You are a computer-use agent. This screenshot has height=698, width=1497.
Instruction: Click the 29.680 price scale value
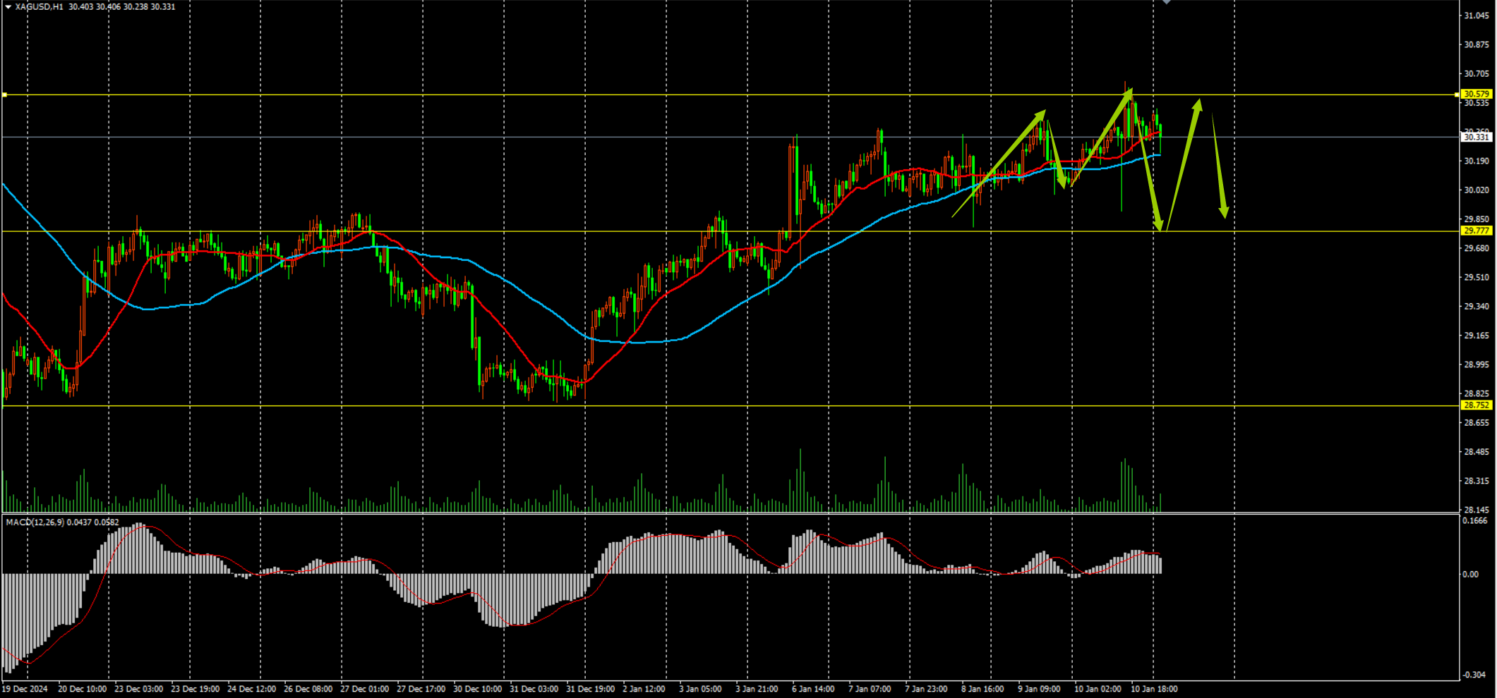click(x=1477, y=248)
